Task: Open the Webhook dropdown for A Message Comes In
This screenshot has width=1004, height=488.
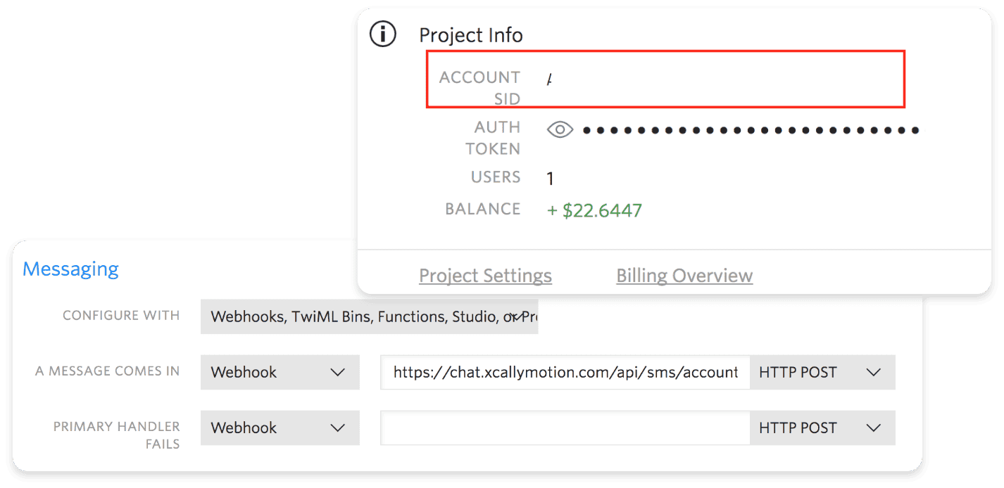Action: [280, 372]
